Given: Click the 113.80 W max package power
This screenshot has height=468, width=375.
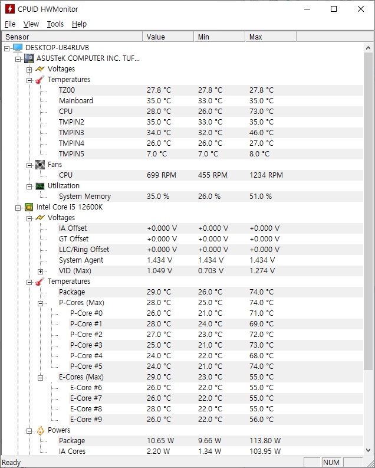Looking at the screenshot, I should pos(265,441).
